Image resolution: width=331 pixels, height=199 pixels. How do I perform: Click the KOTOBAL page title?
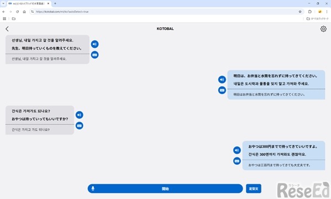(165, 29)
